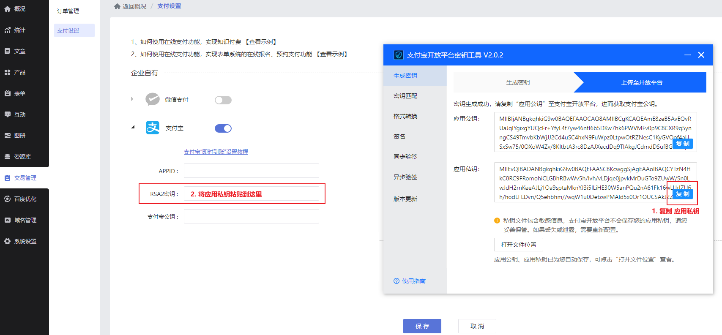
Task: Open the 统计 statistics sidebar icon
Action: pos(7,30)
